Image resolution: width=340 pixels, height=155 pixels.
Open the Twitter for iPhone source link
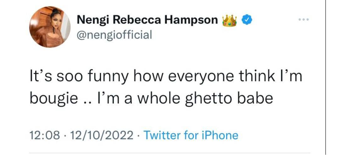(191, 135)
